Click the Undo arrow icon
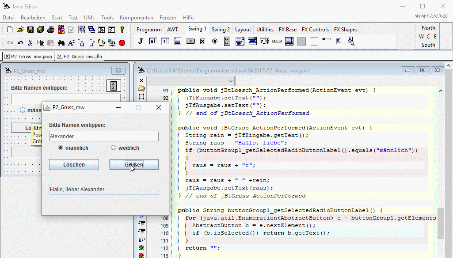 pyautogui.click(x=20, y=43)
